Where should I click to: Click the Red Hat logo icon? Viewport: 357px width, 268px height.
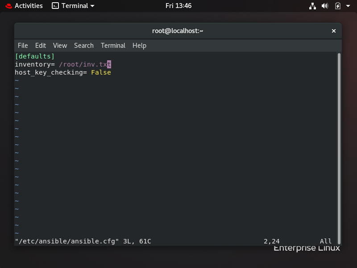pos(8,6)
